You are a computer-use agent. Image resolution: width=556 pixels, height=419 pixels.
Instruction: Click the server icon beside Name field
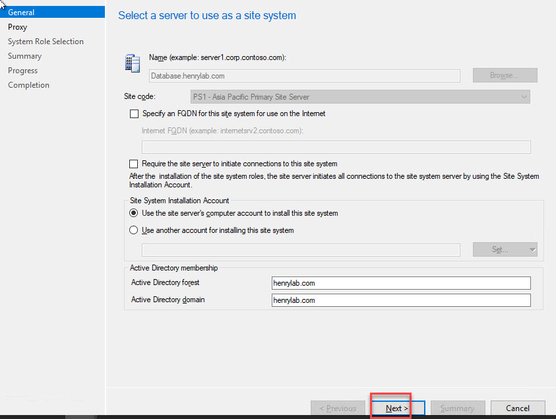(132, 63)
